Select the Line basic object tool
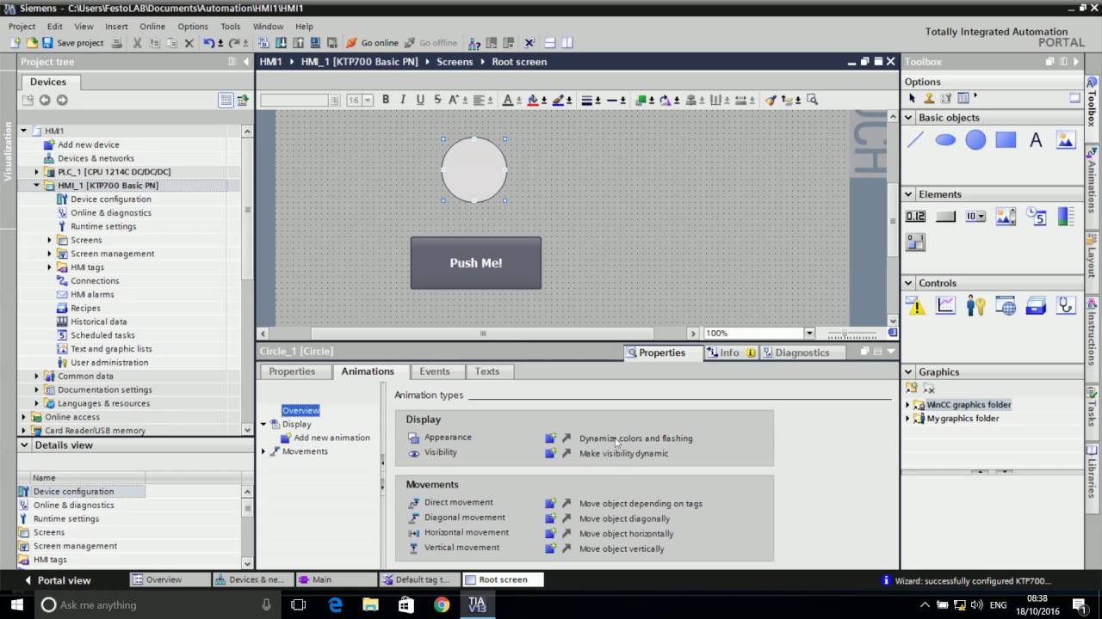The height and width of the screenshot is (619, 1102). [x=915, y=140]
